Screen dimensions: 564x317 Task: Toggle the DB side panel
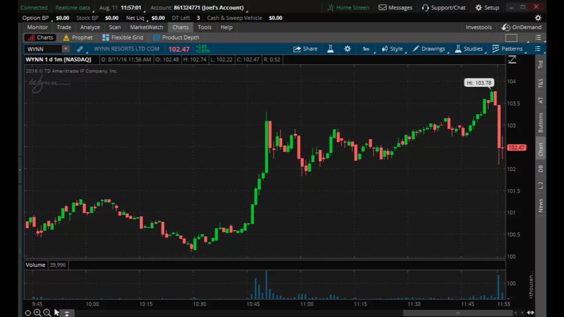(x=541, y=169)
